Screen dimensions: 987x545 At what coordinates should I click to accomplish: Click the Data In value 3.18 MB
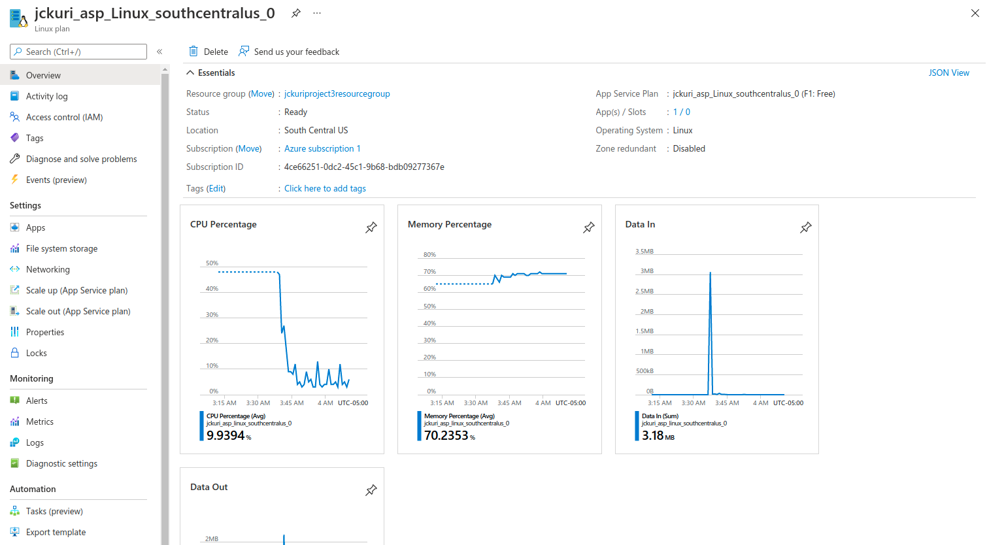[x=658, y=435]
